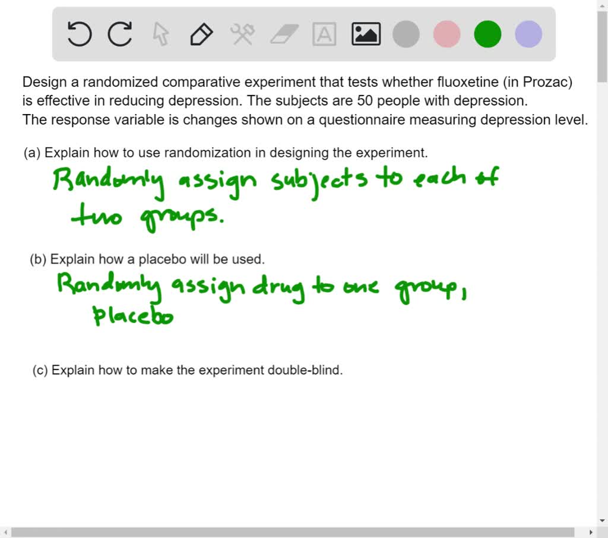This screenshot has width=608, height=538.
Task: Select the pink color swatch
Action: click(446, 34)
